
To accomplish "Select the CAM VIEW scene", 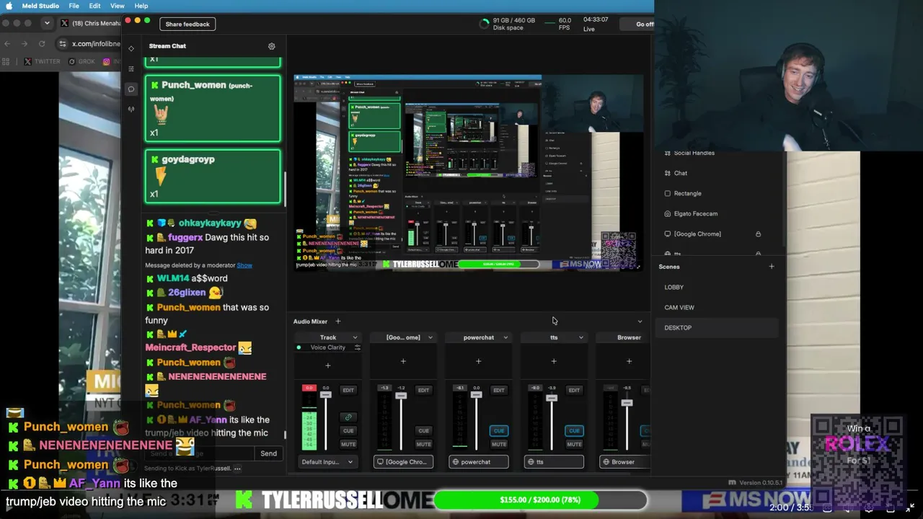I will [x=679, y=308].
